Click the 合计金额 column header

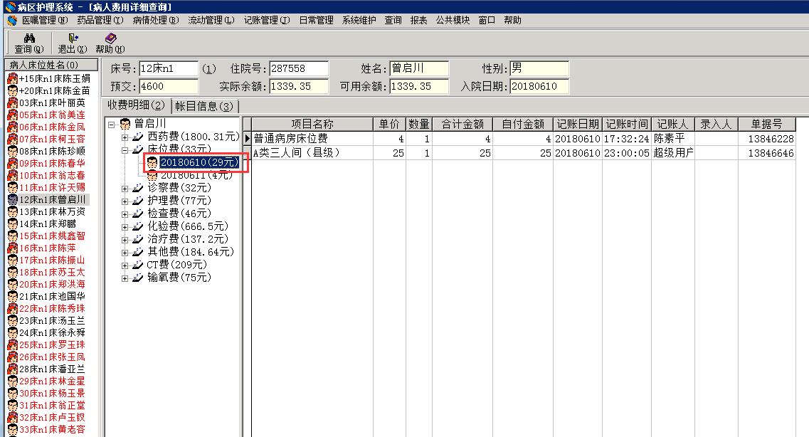point(462,124)
